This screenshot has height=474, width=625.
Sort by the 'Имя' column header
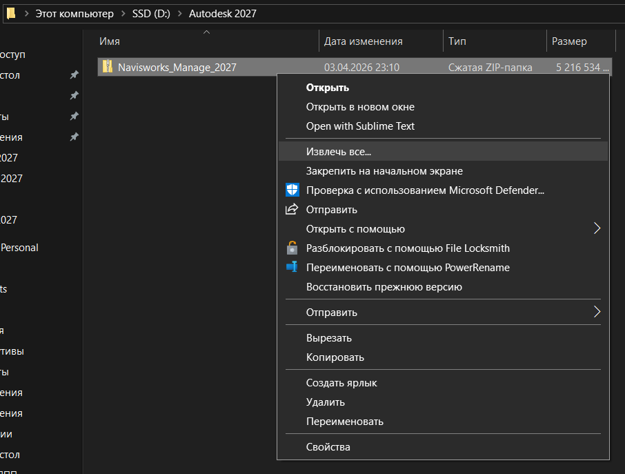(x=110, y=41)
